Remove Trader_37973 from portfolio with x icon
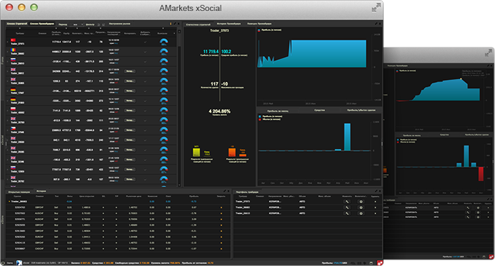This screenshot has width=495, height=266. 375,202
